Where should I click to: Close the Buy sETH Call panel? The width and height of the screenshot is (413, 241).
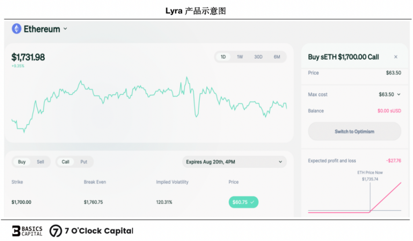396,57
